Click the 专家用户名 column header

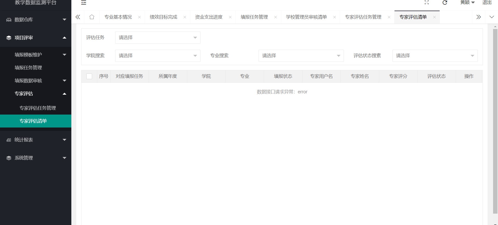pos(321,76)
